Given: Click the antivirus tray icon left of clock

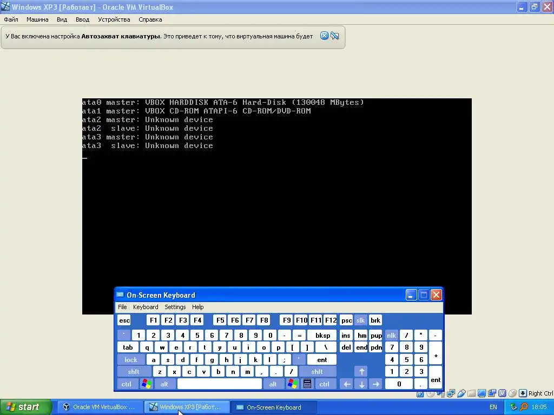Looking at the screenshot, I should pos(513,407).
